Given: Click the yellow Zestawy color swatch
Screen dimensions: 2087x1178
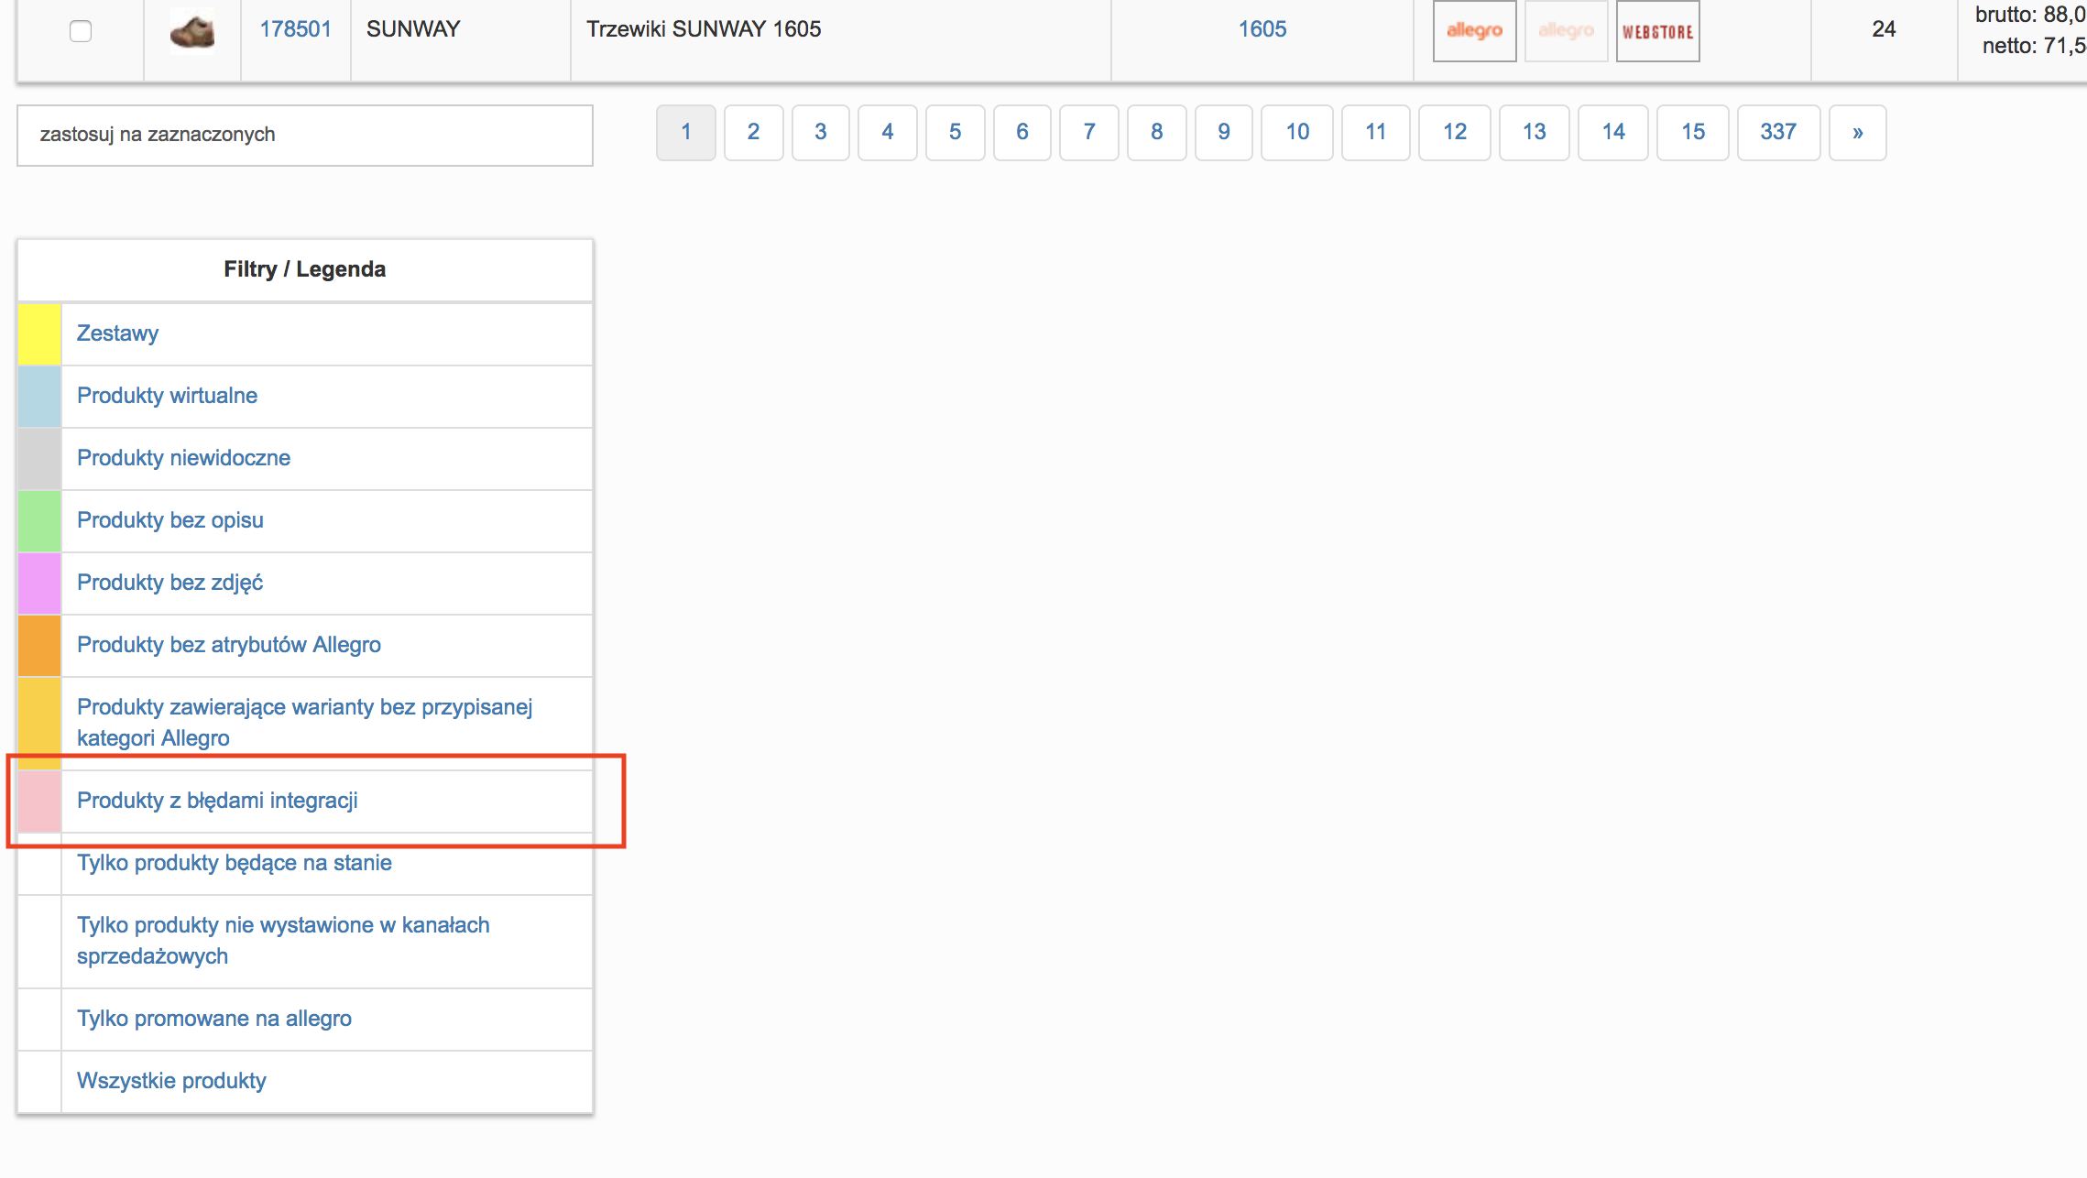Looking at the screenshot, I should [x=39, y=333].
